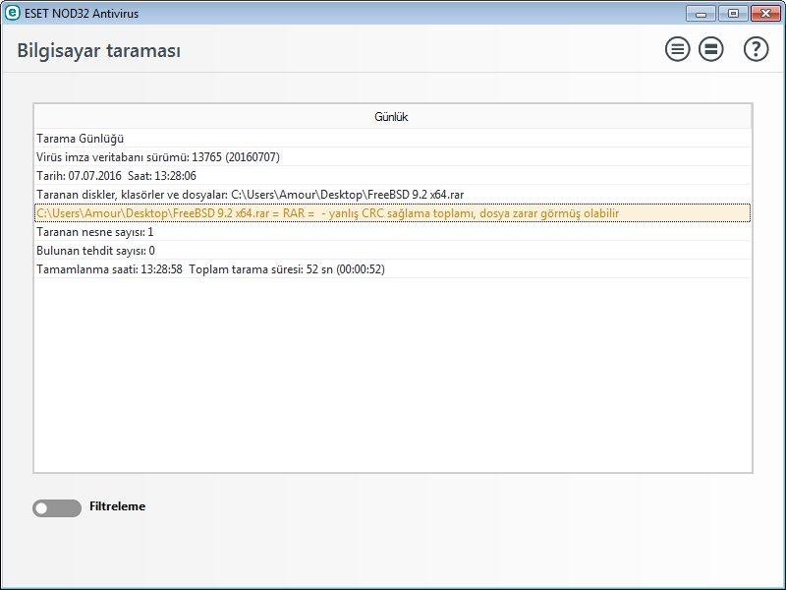Select the 'Tamamlanma saati: 13:28:58' row

tap(392, 268)
